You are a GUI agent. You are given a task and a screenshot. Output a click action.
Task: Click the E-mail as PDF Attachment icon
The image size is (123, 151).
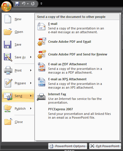[41, 67]
